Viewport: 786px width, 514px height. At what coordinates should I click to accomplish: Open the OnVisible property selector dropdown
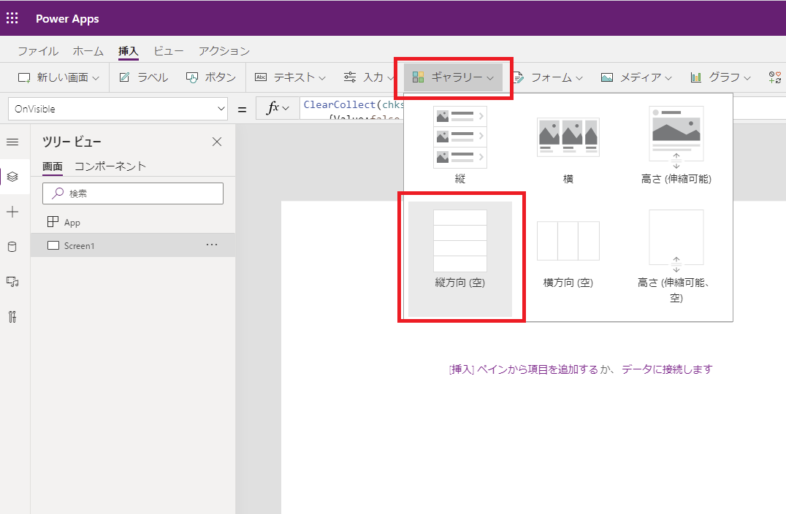(117, 108)
